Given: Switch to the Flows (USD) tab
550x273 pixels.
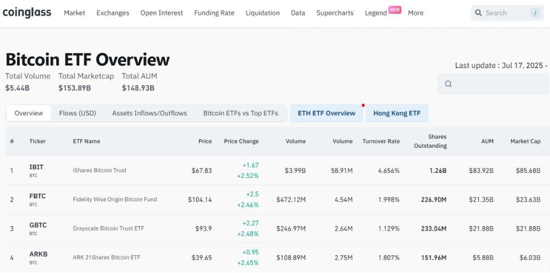Looking at the screenshot, I should click(78, 113).
